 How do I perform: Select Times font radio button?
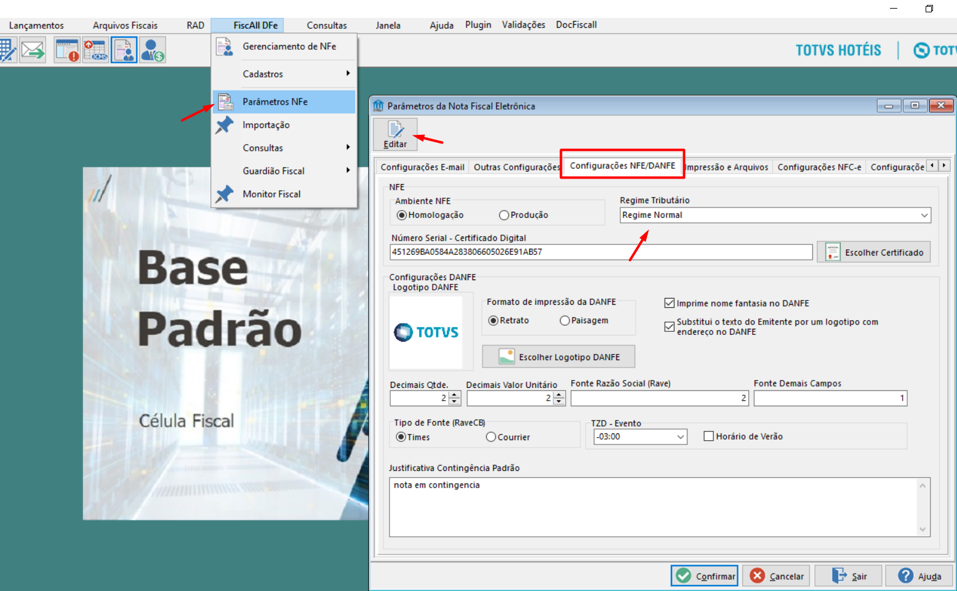(401, 437)
